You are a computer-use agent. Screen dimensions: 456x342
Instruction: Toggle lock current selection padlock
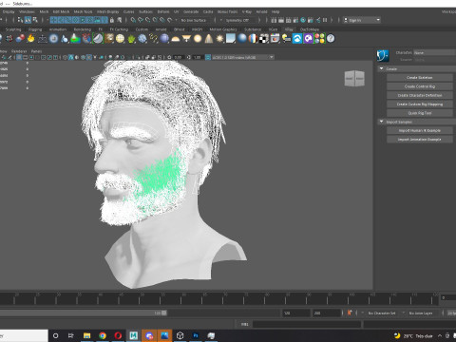click(112, 20)
